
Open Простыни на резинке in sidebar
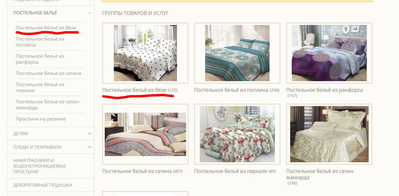coord(41,119)
